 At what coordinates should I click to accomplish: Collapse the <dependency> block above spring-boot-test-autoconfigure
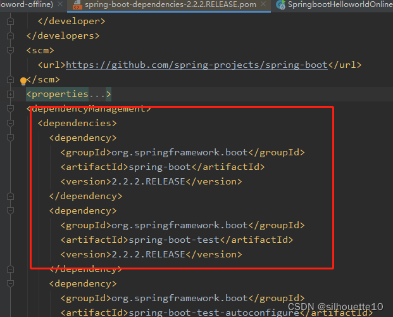click(10, 283)
